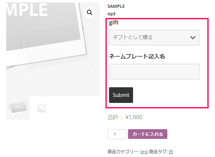Click the 商品カテゴリー label text

click(123, 152)
